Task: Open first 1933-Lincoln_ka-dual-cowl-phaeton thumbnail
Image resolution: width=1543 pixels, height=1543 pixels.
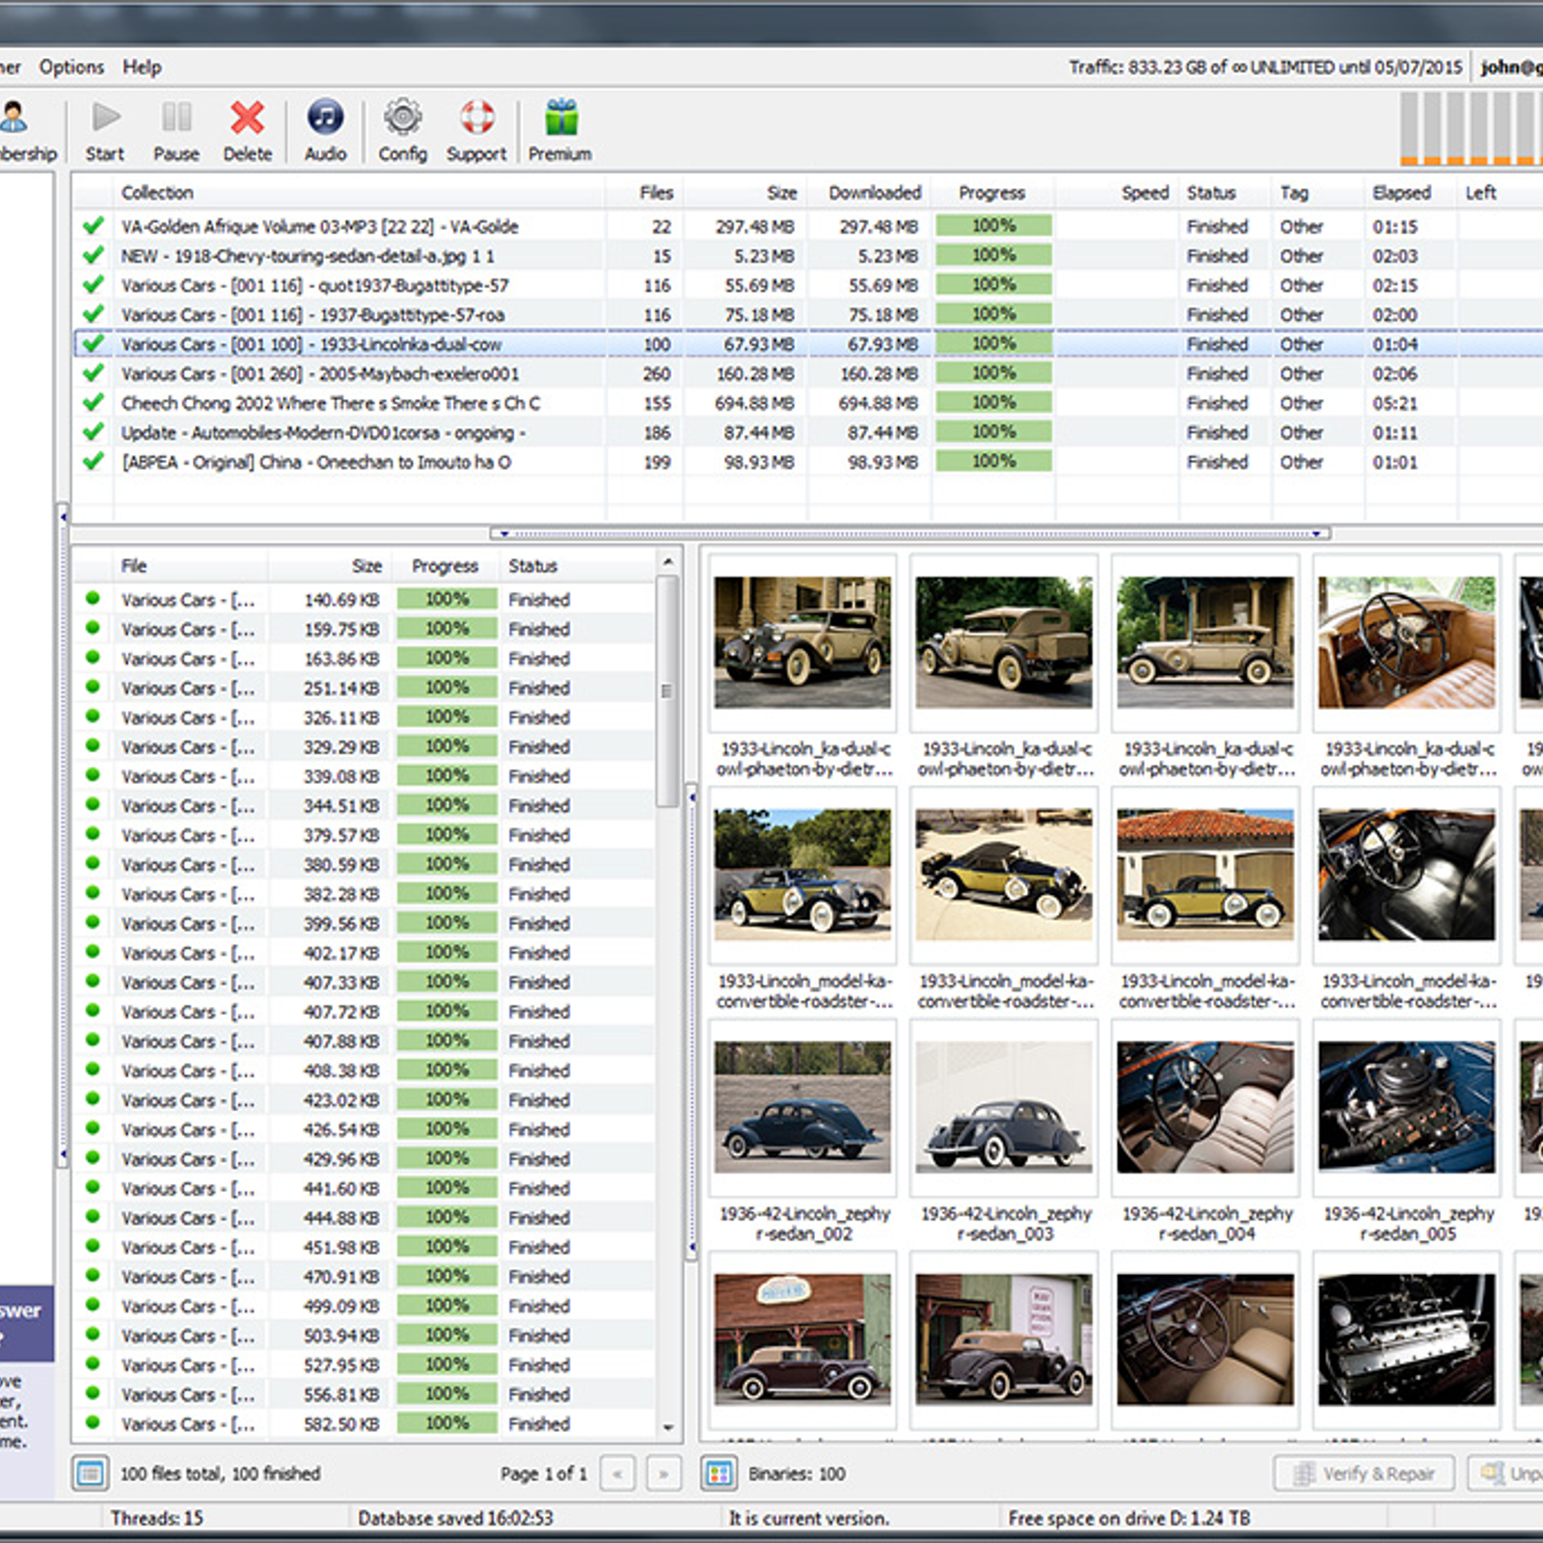Action: (802, 643)
